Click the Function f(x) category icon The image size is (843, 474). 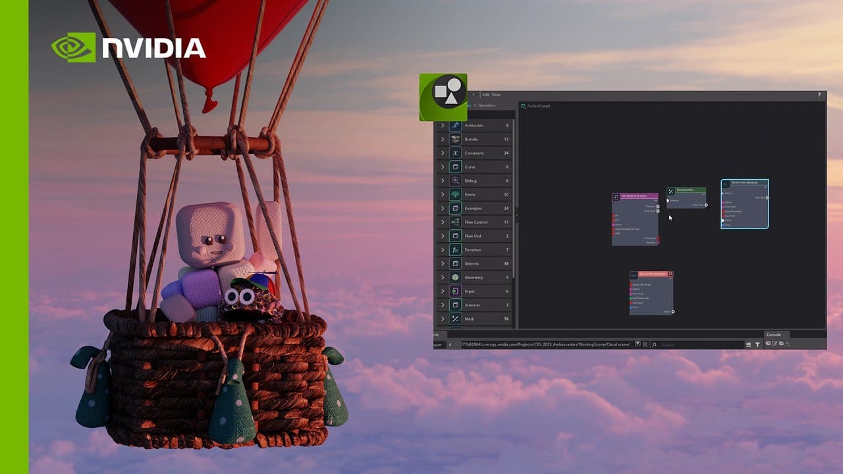coord(455,250)
